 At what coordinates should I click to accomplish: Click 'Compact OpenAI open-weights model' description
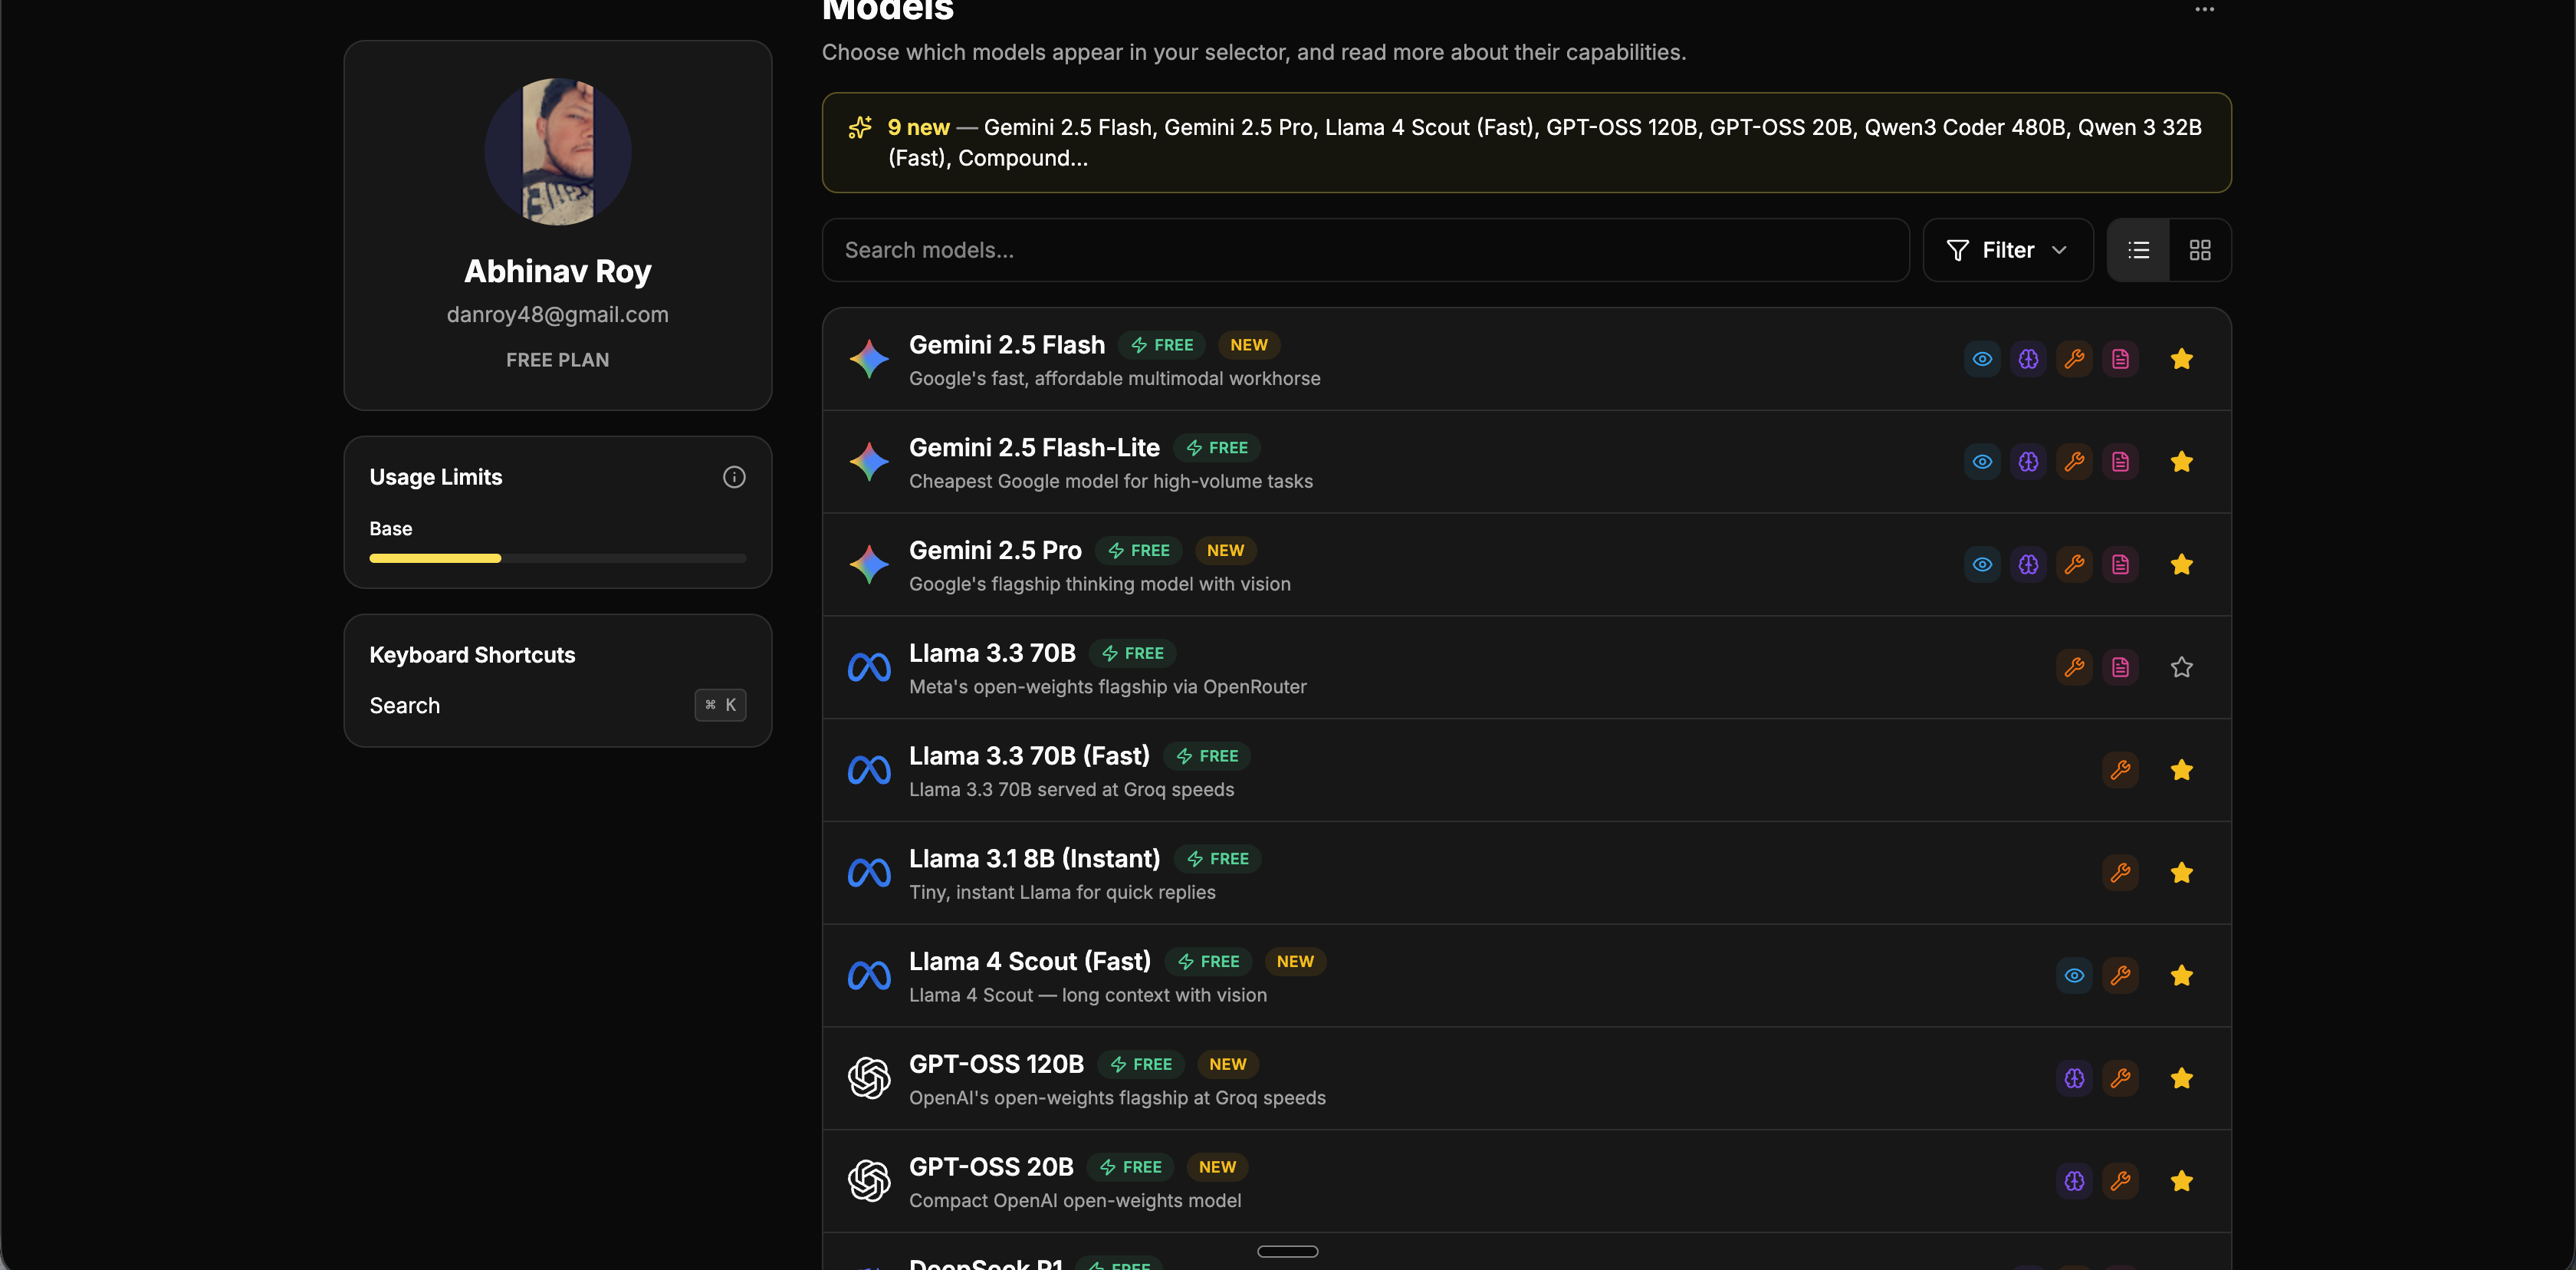tap(1075, 1200)
